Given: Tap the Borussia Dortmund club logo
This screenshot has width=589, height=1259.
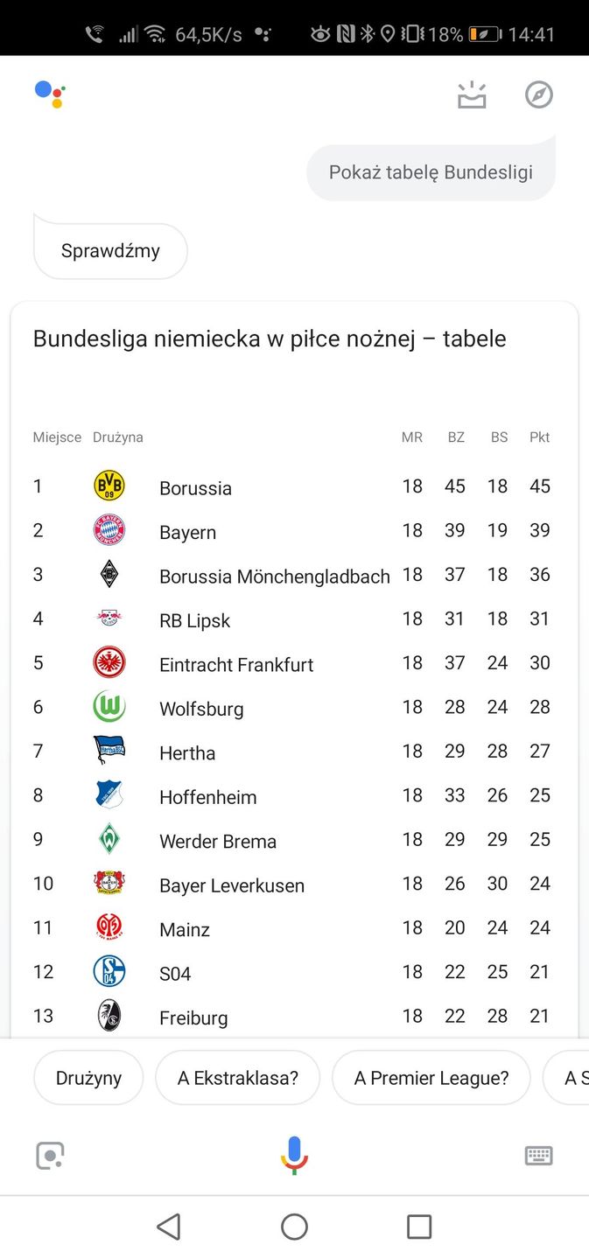Looking at the screenshot, I should point(109,486).
